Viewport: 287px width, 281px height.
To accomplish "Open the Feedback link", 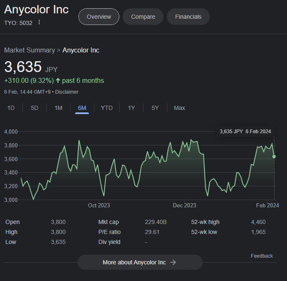I will pyautogui.click(x=262, y=256).
